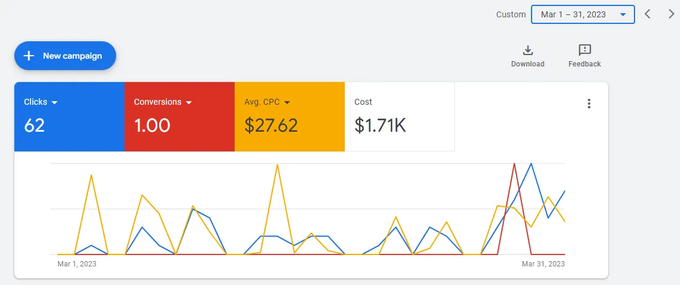This screenshot has width=680, height=285.
Task: Open the Mar 1 – 31, 2023 date picker
Action: [x=583, y=14]
